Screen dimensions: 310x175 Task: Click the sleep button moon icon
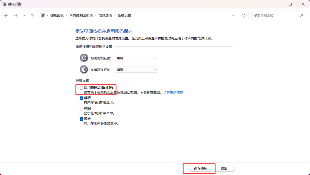84,70
